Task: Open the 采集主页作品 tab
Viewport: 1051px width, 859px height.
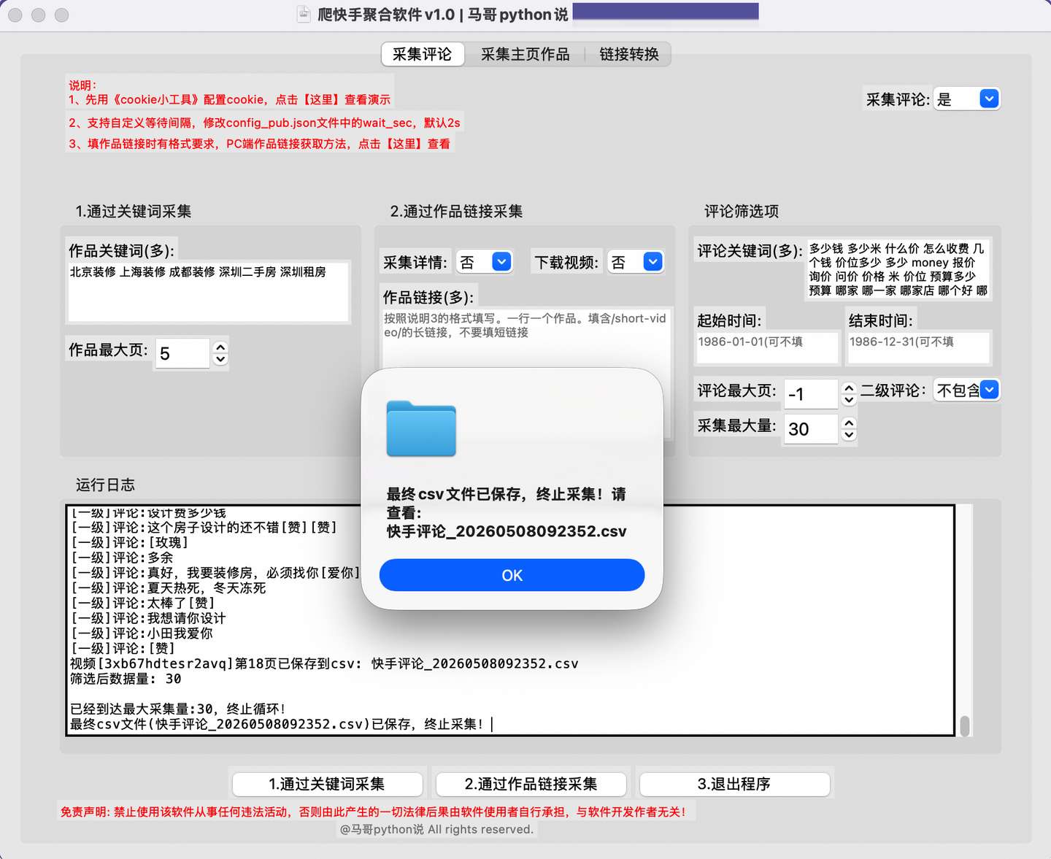Action: pos(525,54)
